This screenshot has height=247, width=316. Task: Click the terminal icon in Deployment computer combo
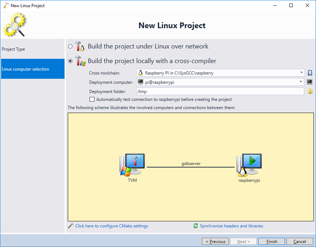[141, 82]
